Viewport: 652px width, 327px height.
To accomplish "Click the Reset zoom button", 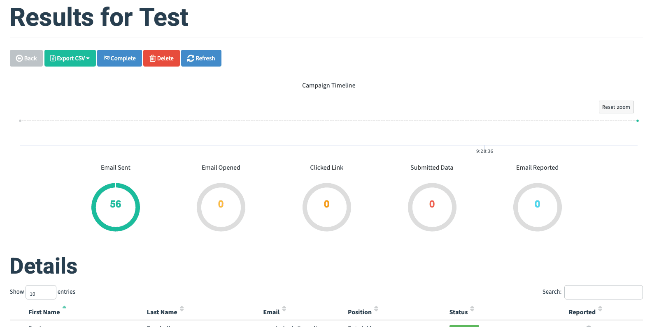I will click(616, 107).
